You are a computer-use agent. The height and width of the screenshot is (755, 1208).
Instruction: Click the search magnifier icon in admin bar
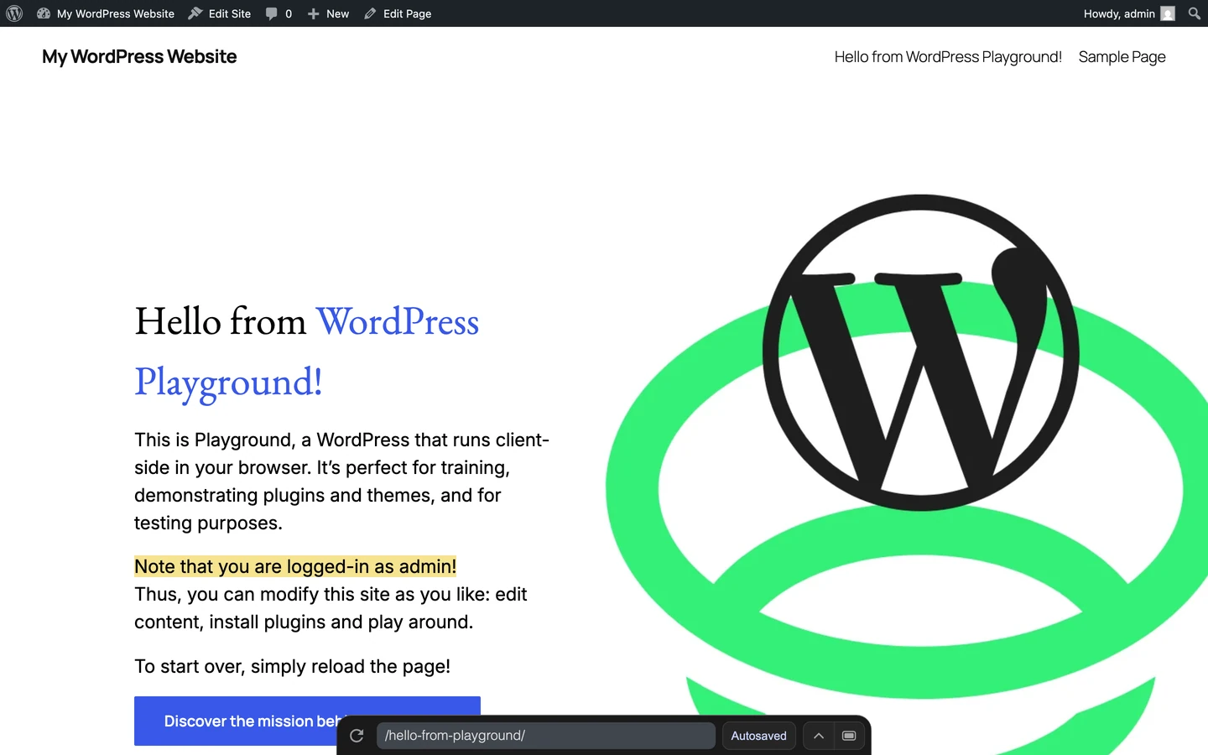pyautogui.click(x=1195, y=13)
